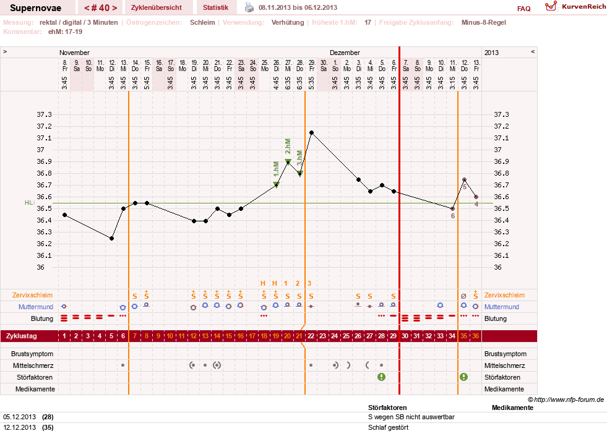The width and height of the screenshot is (607, 444).
Task: Click the left Muttermund row label
Action: click(36, 307)
